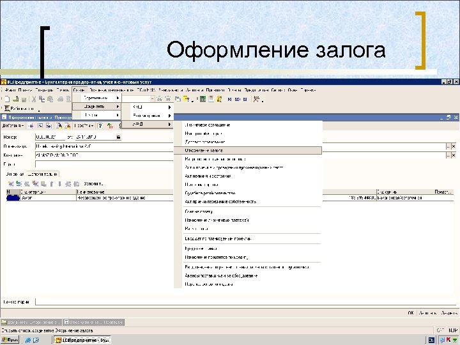Click the copy icon in main toolbar
This screenshot has height=345, width=460.
[x=42, y=99]
